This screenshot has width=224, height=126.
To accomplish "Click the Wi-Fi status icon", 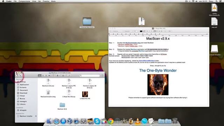I will (x=193, y=1).
